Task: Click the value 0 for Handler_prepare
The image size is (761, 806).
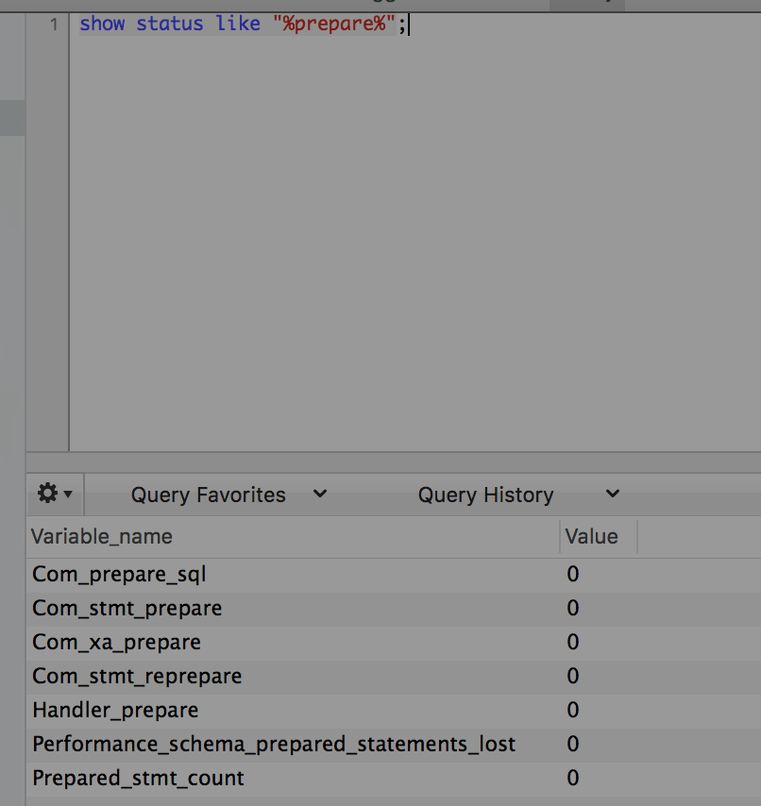Action: pyautogui.click(x=573, y=710)
